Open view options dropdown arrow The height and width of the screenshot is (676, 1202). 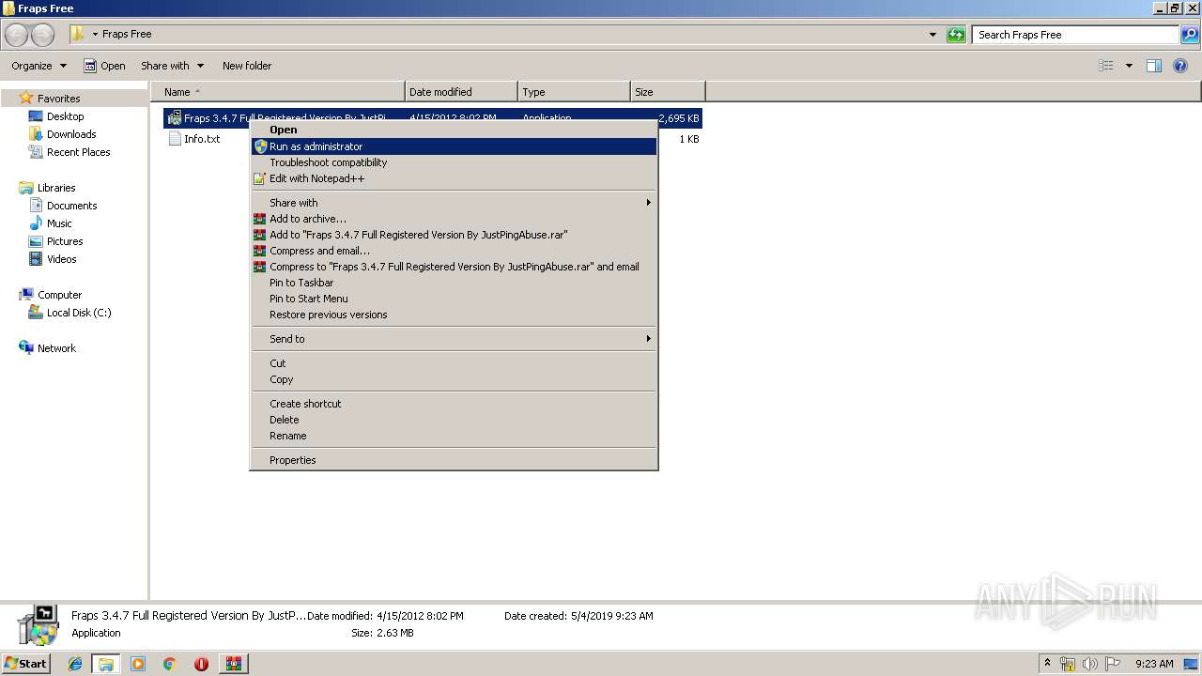click(x=1129, y=66)
